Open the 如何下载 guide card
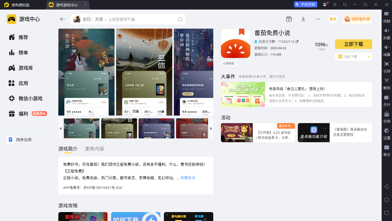Screen dimensions: 392x221 pyautogui.click(x=136, y=216)
